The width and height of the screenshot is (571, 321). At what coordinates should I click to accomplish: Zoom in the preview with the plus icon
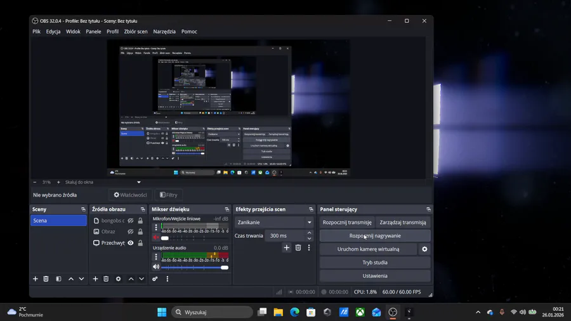point(58,182)
